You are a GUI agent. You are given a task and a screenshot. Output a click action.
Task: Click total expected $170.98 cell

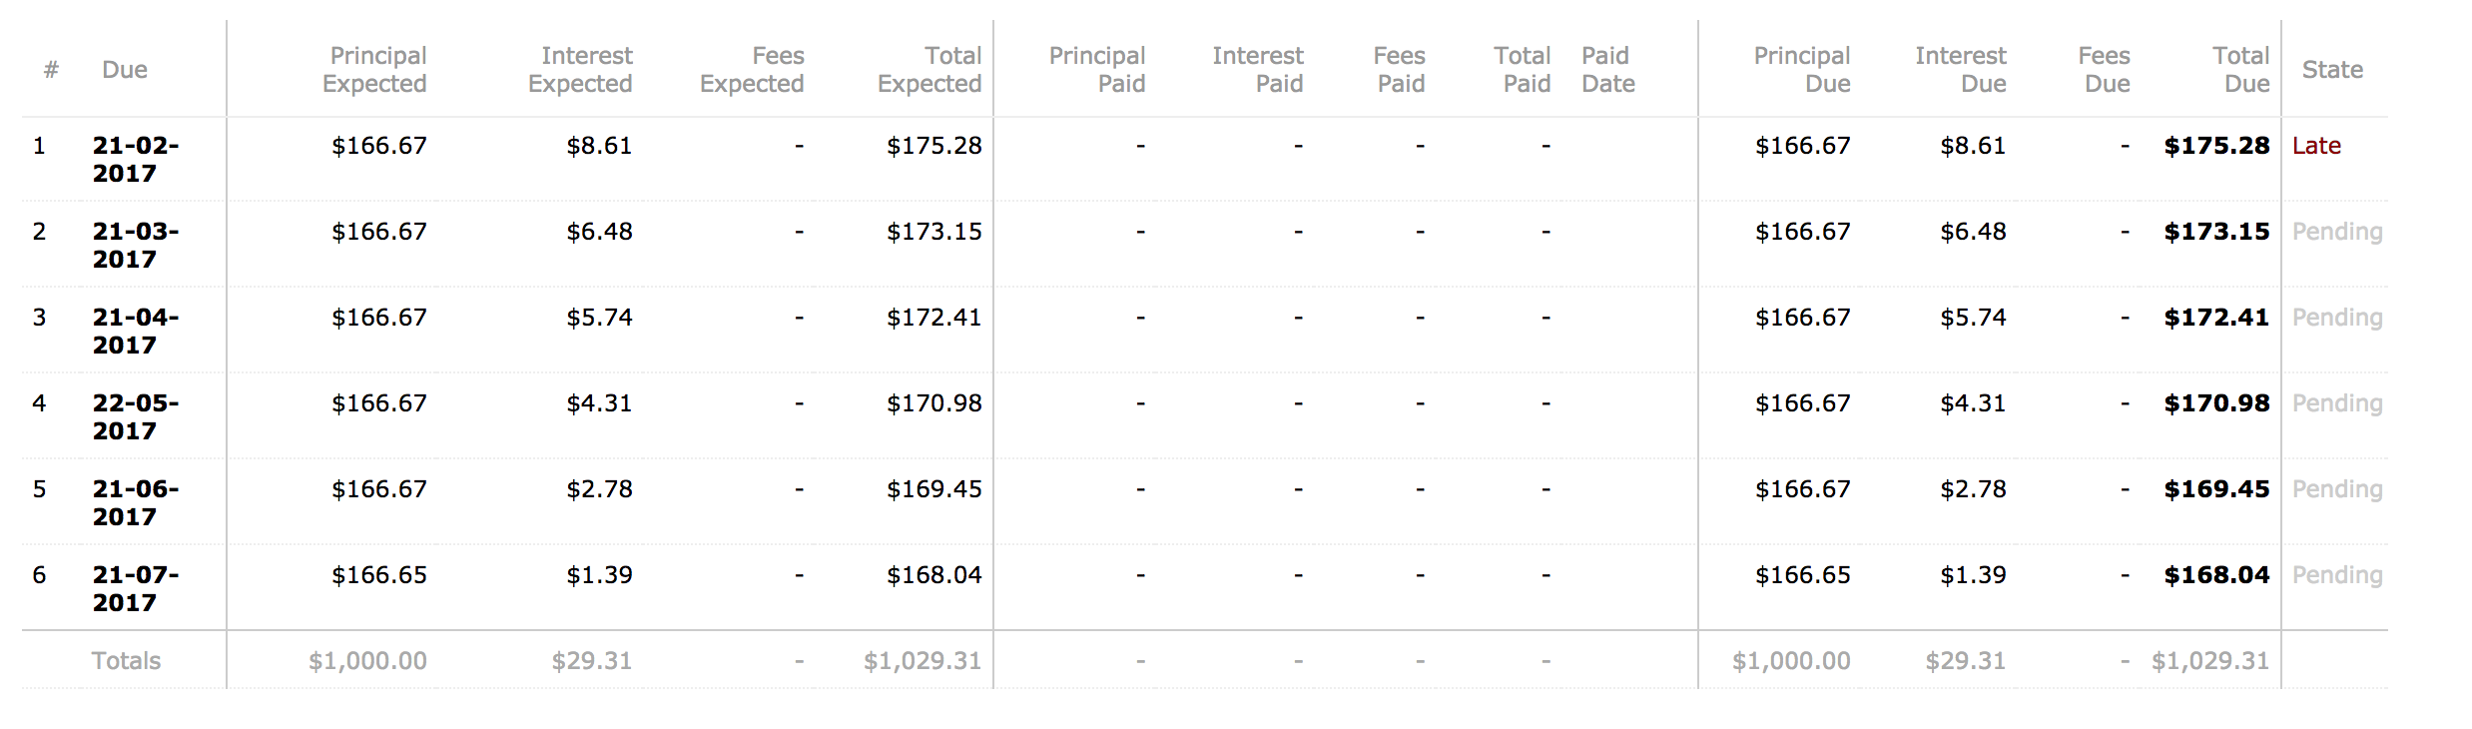tap(934, 403)
